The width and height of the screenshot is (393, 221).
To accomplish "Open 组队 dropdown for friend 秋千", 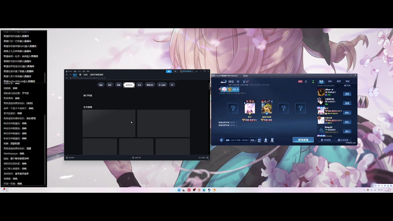I will 347,112.
